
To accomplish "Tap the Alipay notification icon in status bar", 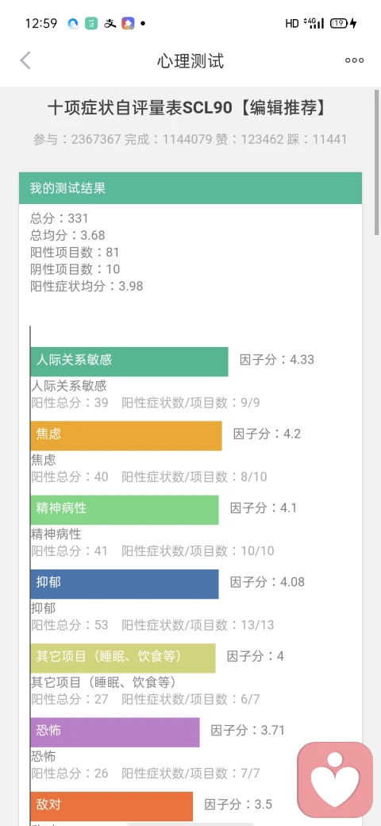I will click(110, 23).
